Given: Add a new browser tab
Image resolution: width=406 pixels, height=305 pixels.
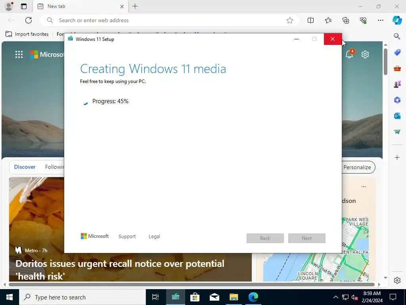Looking at the screenshot, I should (x=135, y=6).
